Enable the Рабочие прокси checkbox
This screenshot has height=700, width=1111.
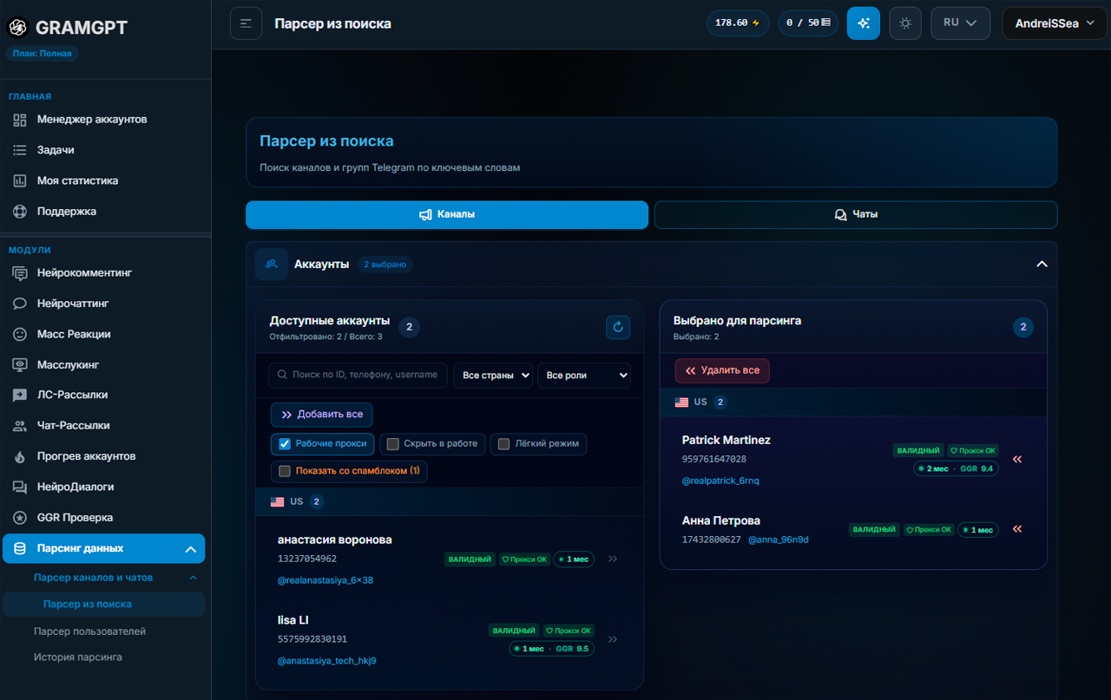click(285, 444)
